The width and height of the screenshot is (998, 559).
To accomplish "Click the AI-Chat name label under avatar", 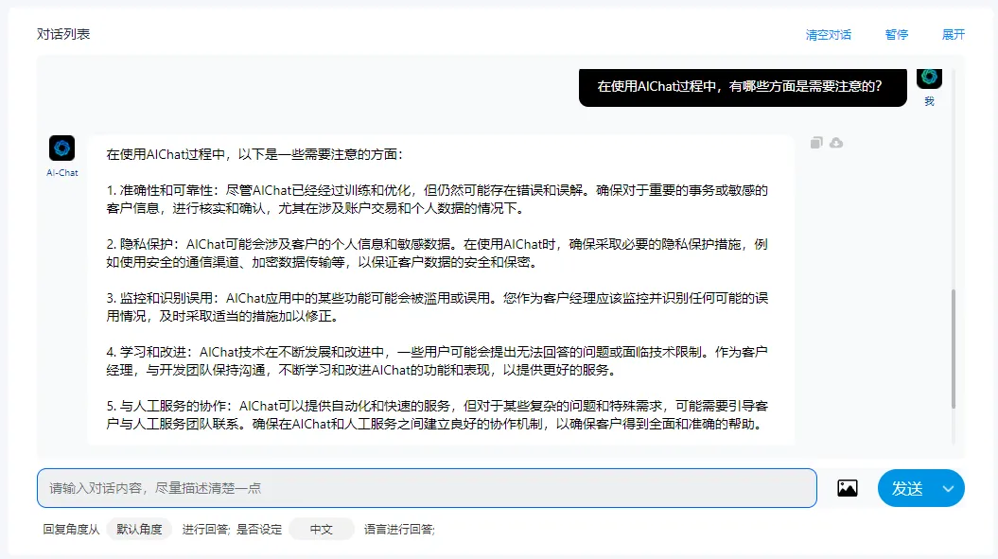I will tap(62, 173).
